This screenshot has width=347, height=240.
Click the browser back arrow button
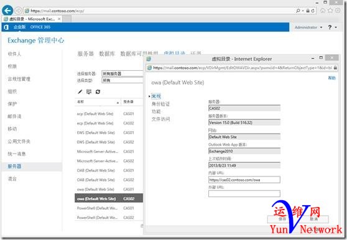click(x=7, y=11)
